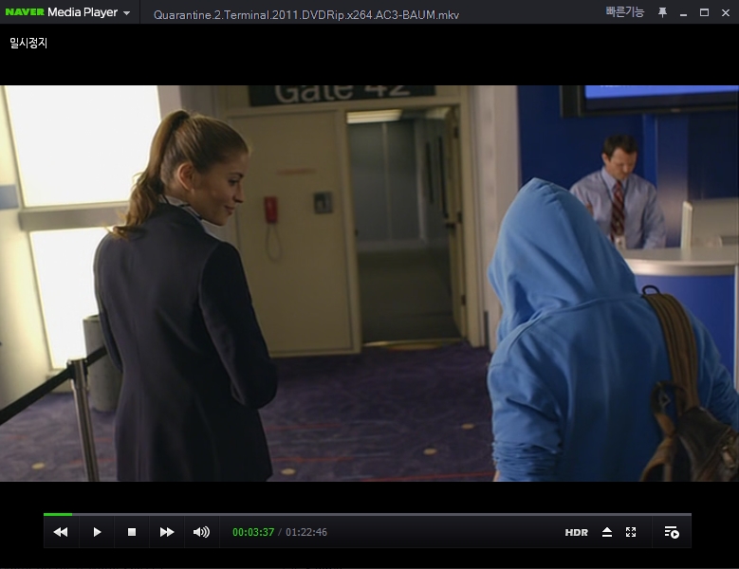Toggle the HDR mode
Image resolution: width=739 pixels, height=569 pixels.
(576, 533)
